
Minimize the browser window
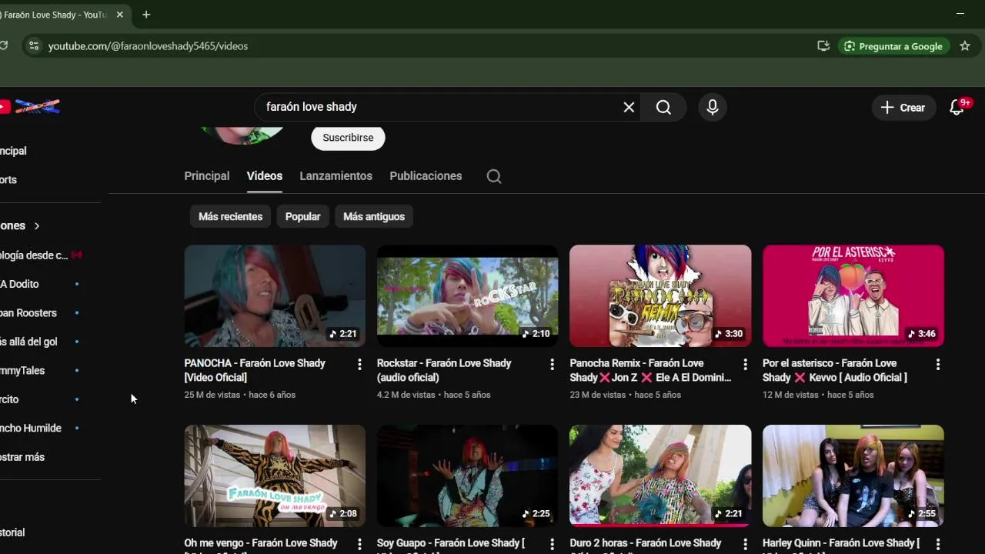pyautogui.click(x=960, y=14)
